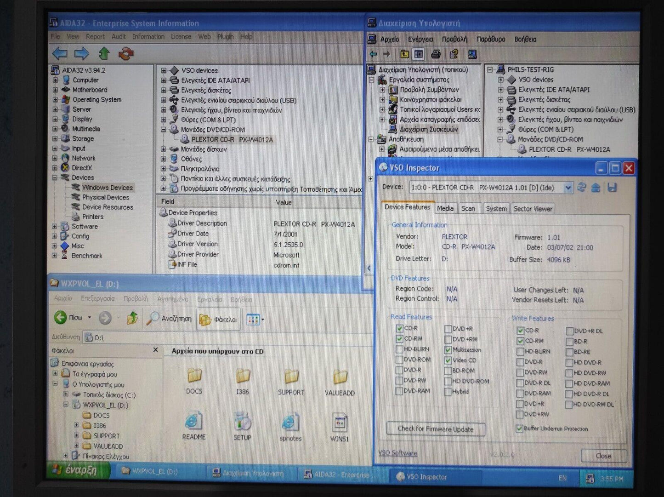664x497 pixels.
Task: Click Check for Firmware Update button
Action: [435, 429]
